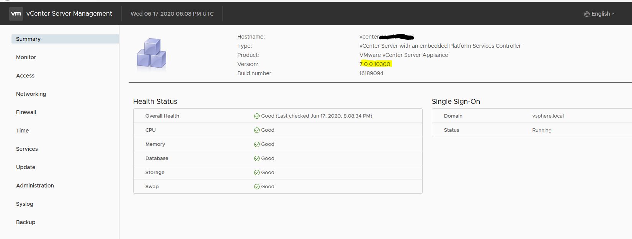Click the Health Status heading
Screen dimensions: 632x239
coord(155,102)
